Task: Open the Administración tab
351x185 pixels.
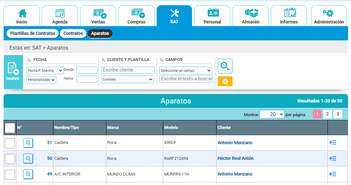Action: pos(329,16)
